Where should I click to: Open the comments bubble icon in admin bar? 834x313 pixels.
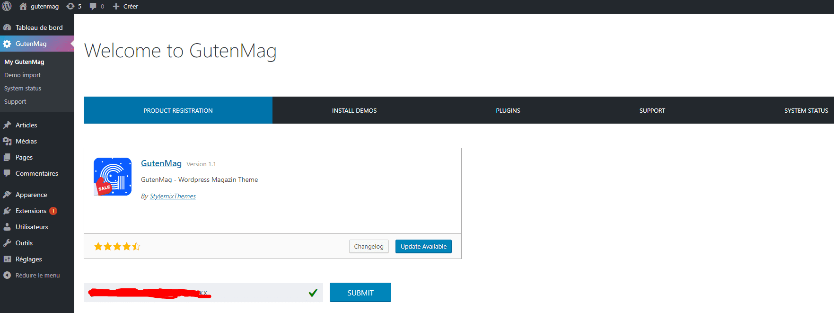coord(93,6)
